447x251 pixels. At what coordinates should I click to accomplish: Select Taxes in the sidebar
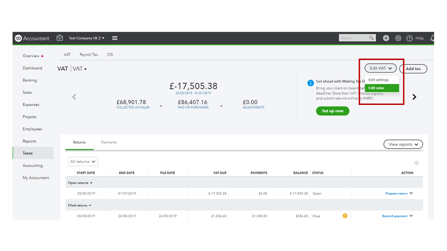pyautogui.click(x=33, y=153)
